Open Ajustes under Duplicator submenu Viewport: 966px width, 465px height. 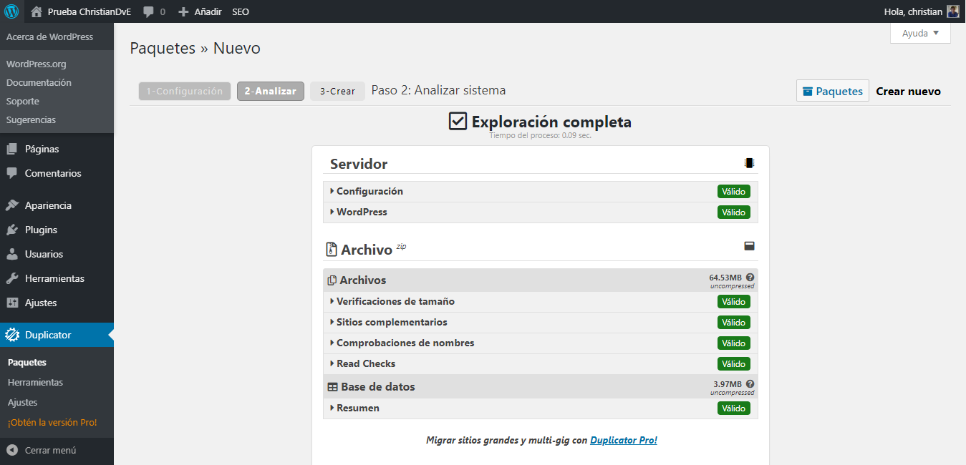(22, 403)
